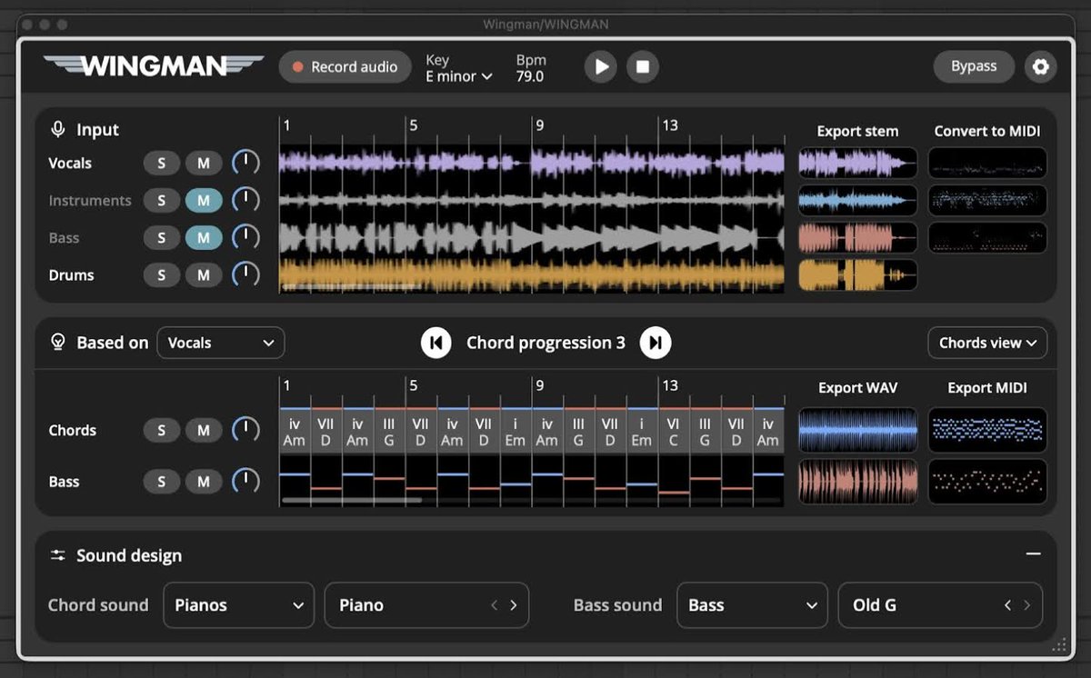Screen dimensions: 1091x678
Task: Solo the generated Bass output track
Action: pos(161,482)
